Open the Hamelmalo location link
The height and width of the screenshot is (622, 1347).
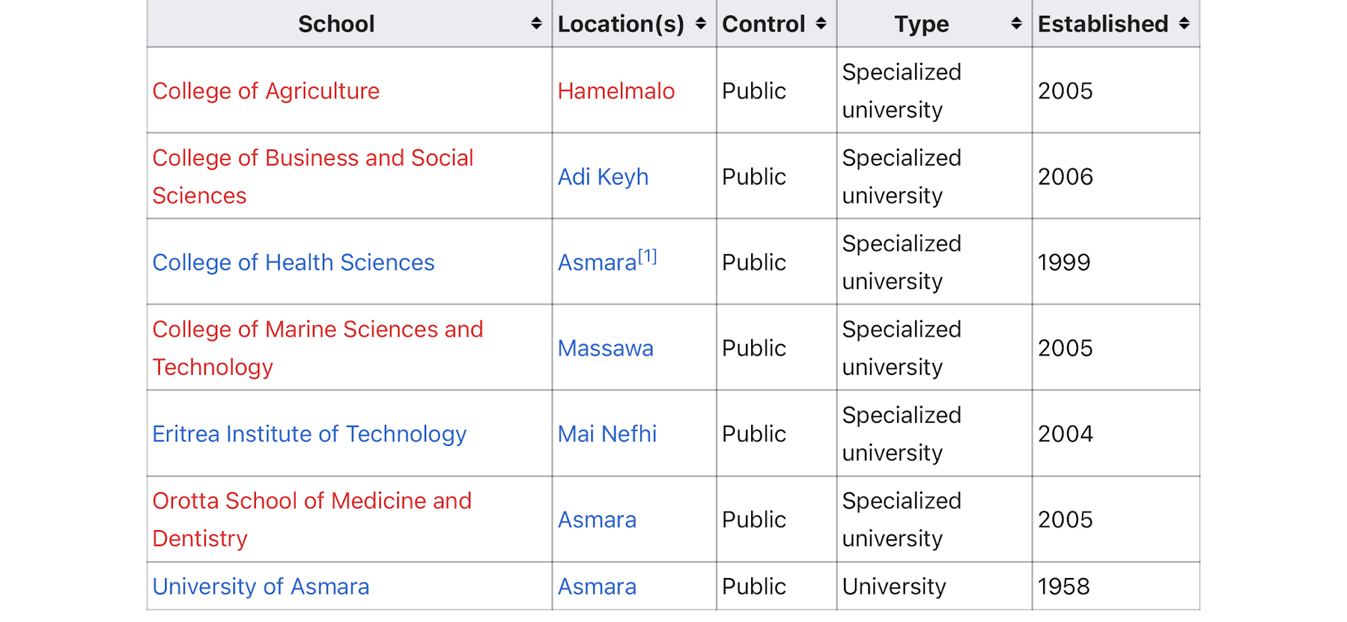pos(616,91)
